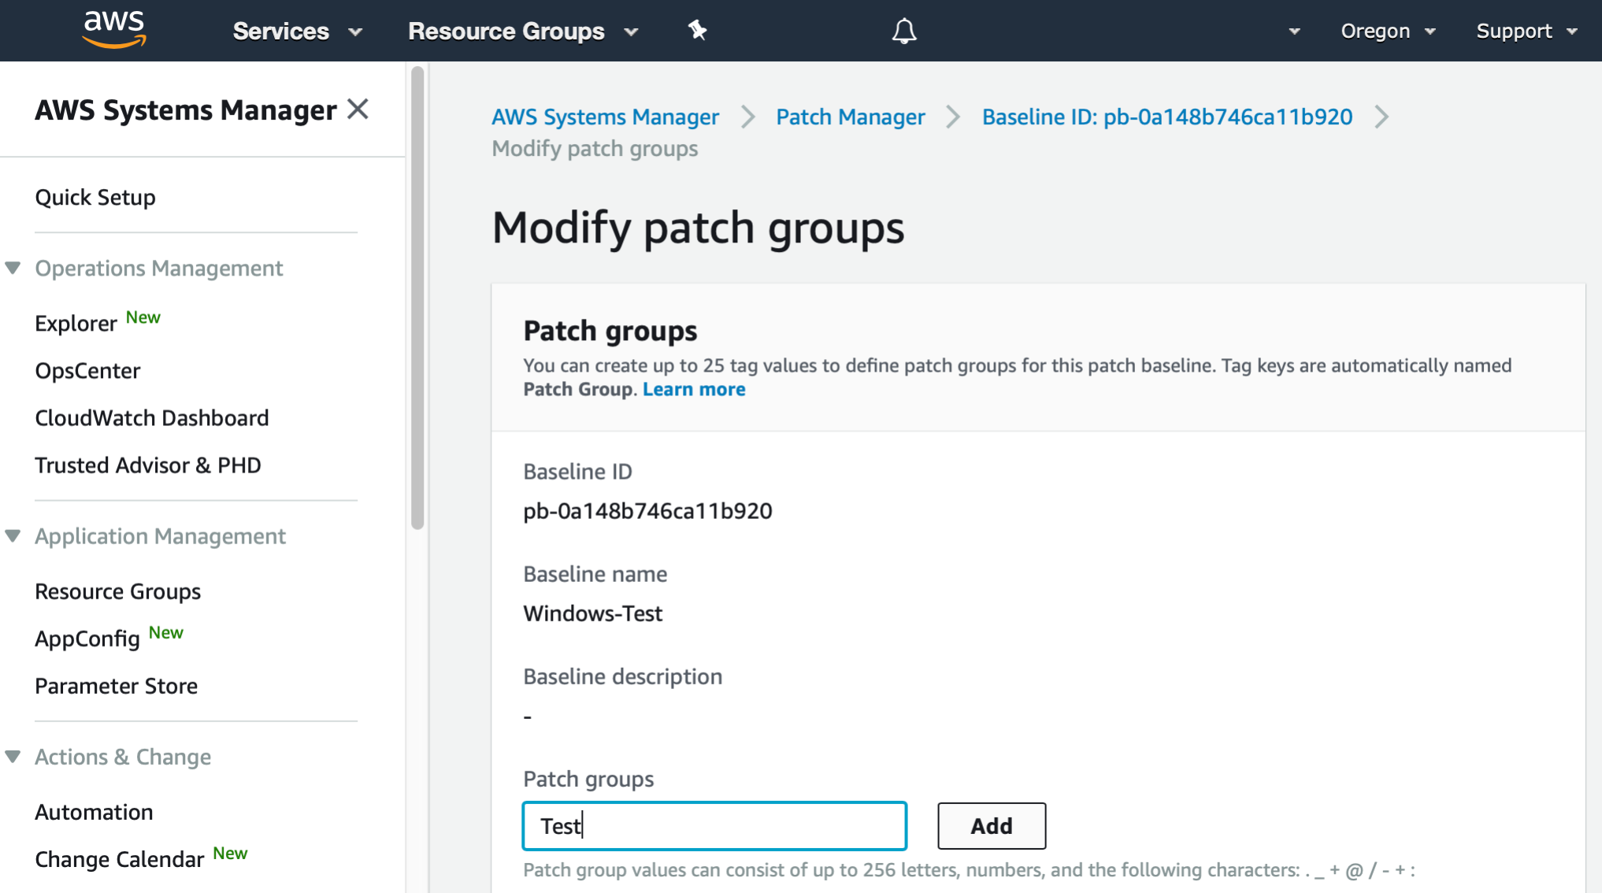This screenshot has height=893, width=1602.
Task: Open Explorer from the sidebar
Action: (76, 322)
